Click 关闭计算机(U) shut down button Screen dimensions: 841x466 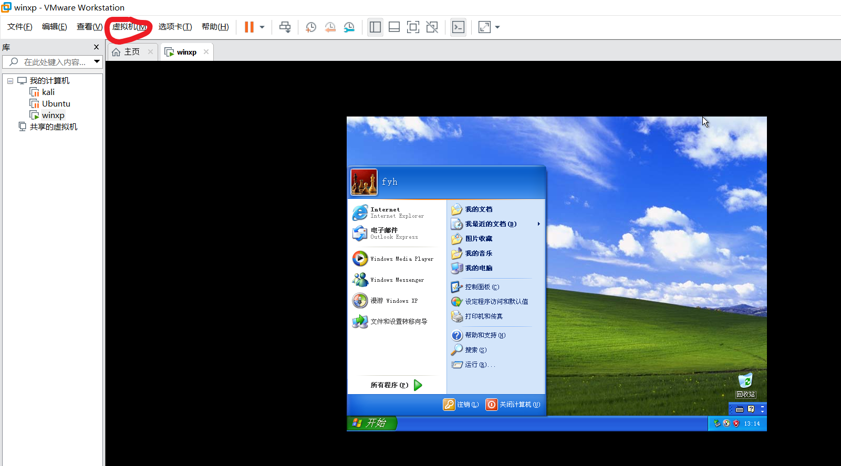coord(513,405)
